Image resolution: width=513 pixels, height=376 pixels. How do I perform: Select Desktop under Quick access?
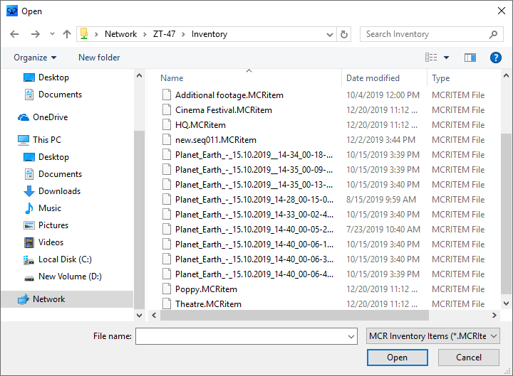(x=46, y=77)
